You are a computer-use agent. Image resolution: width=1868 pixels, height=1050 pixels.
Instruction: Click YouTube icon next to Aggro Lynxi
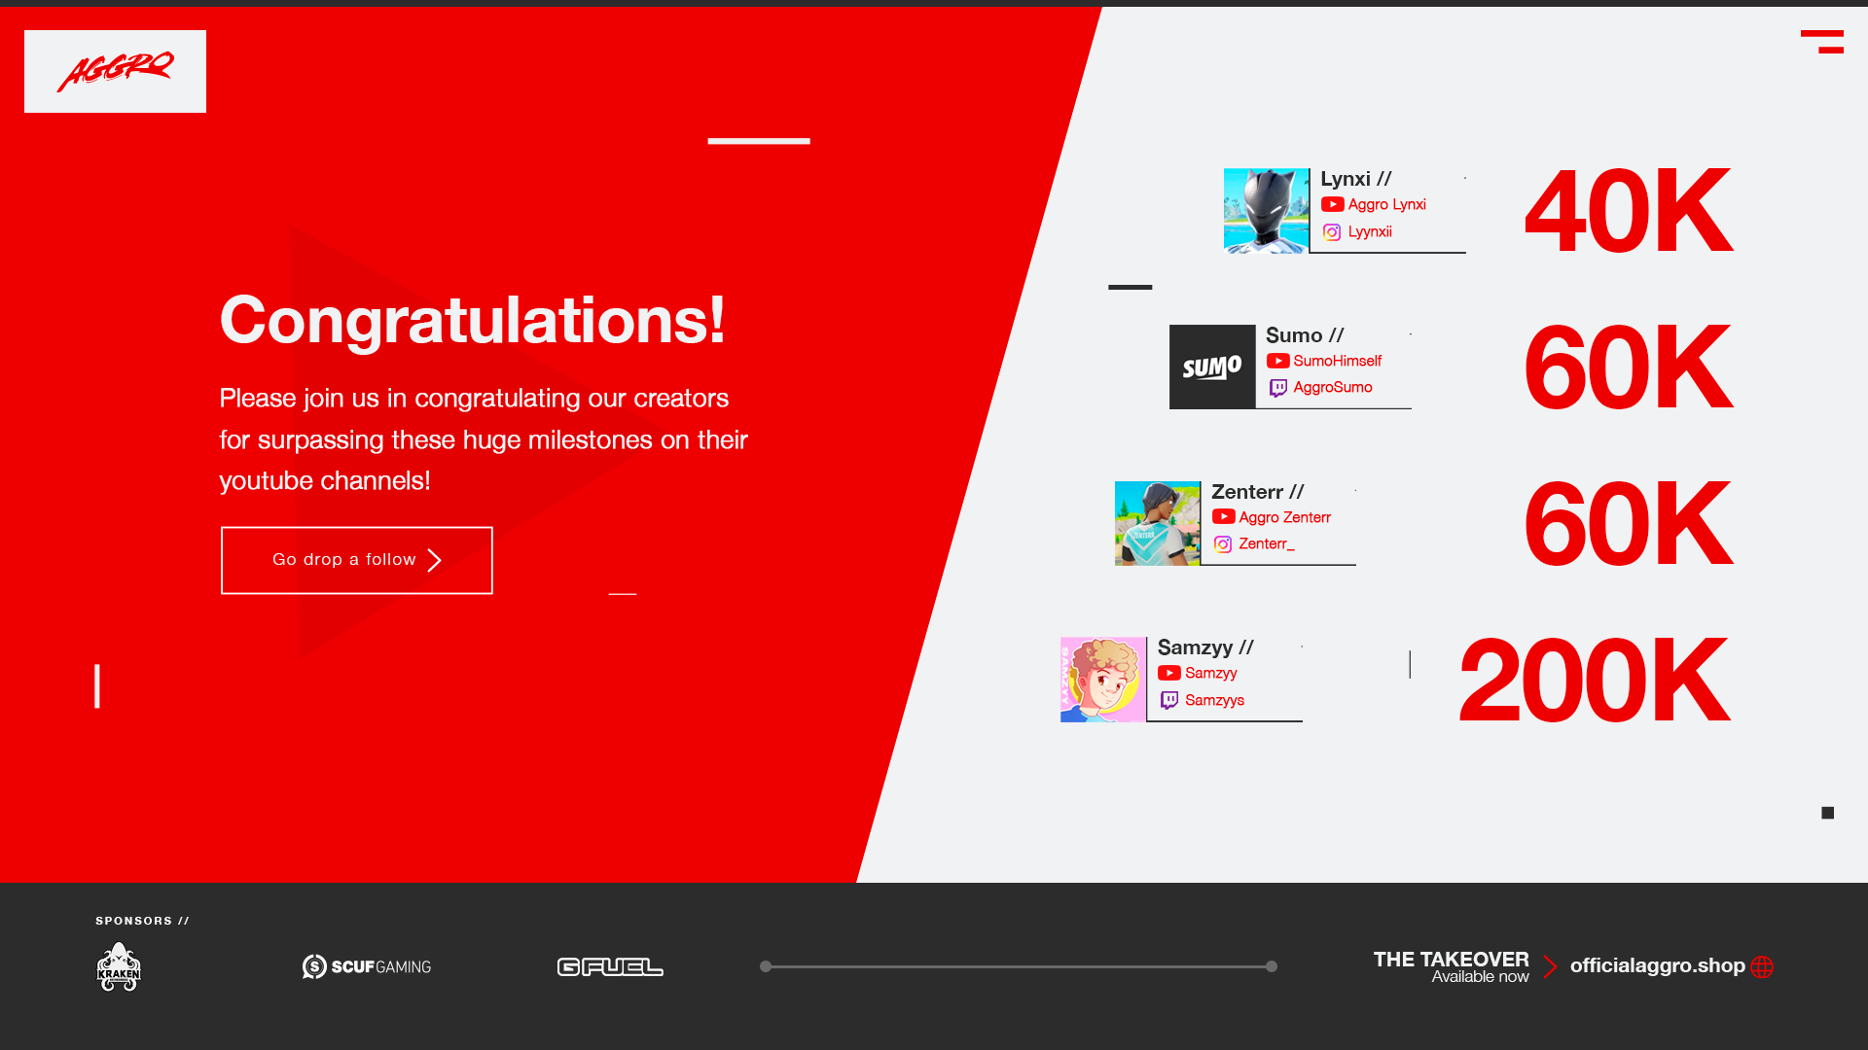[x=1332, y=204]
